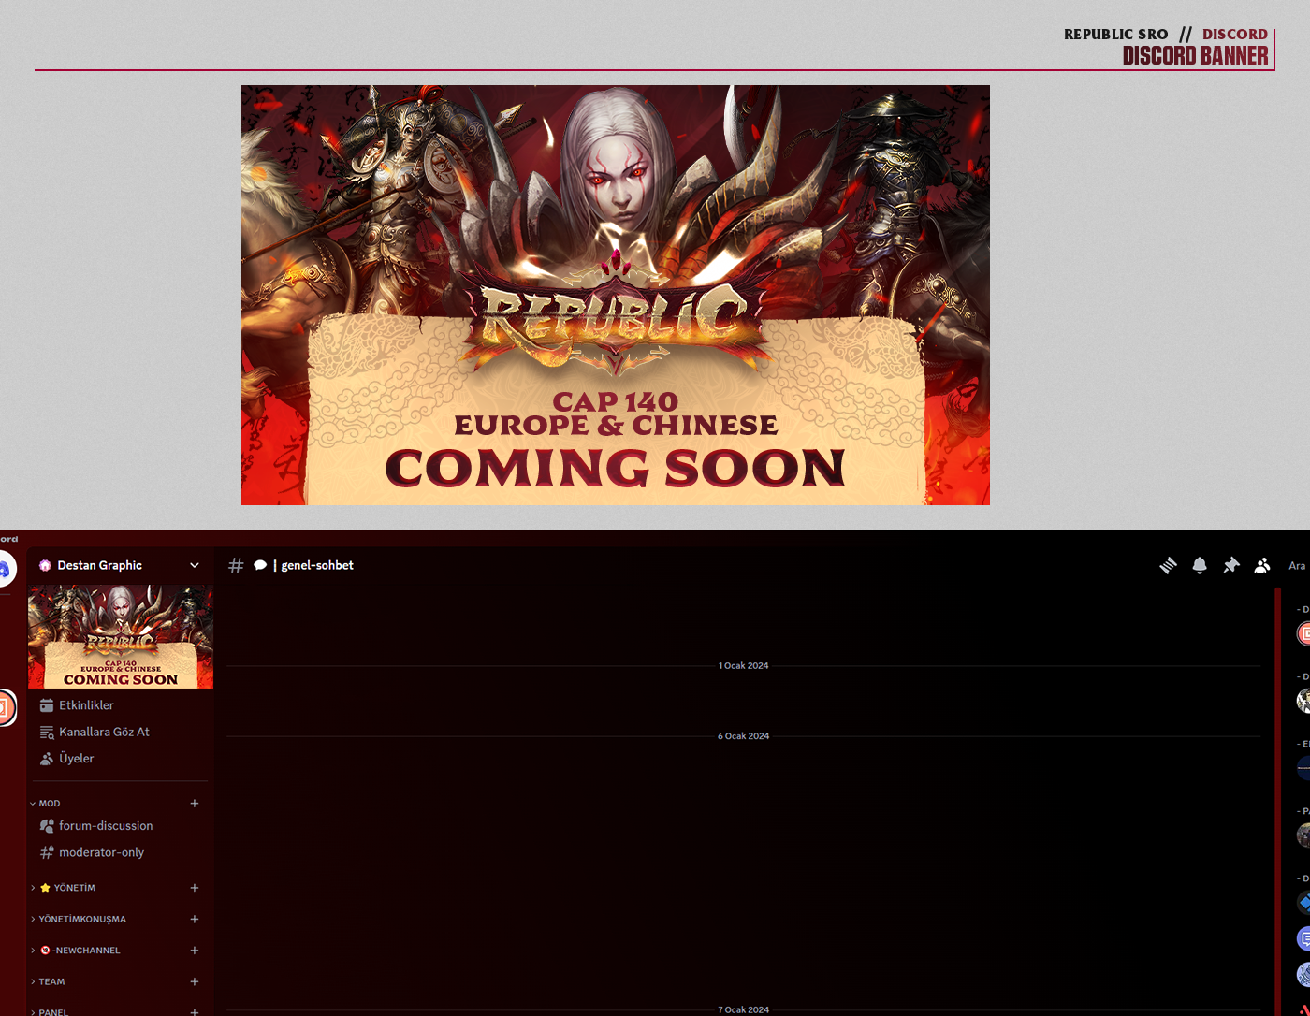Open Kanallara Göz At
Screen dimensions: 1310x1016
tap(104, 732)
